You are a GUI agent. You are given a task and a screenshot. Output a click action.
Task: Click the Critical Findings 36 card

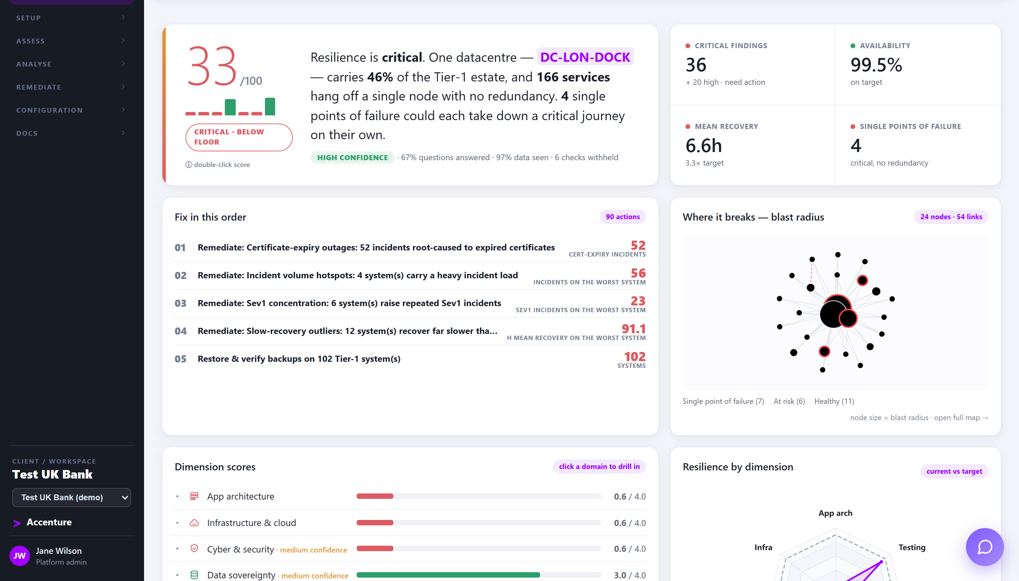click(x=752, y=64)
